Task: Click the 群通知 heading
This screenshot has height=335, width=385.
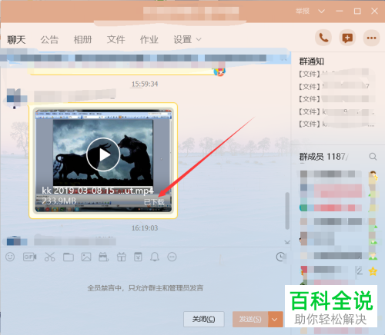Action: pos(312,61)
